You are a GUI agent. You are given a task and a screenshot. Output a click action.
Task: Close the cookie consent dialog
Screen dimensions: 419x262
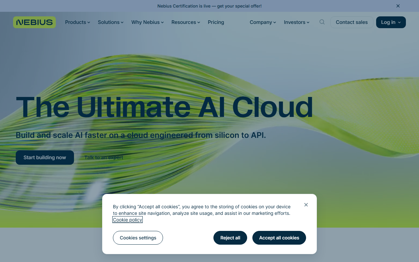tap(306, 205)
